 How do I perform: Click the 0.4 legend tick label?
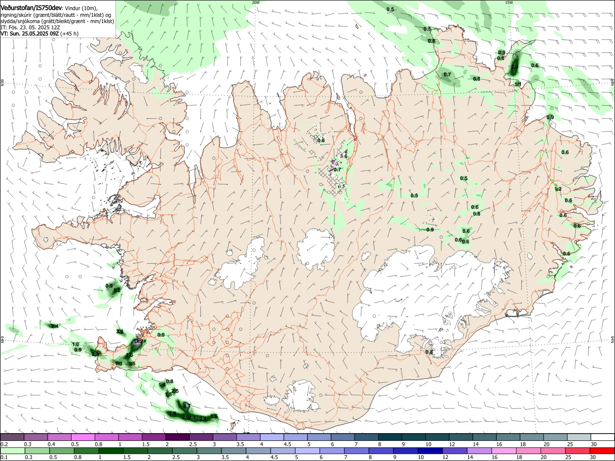51,444
